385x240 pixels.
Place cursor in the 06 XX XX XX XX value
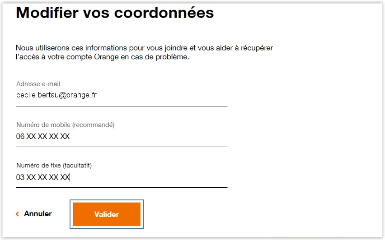pyautogui.click(x=43, y=136)
